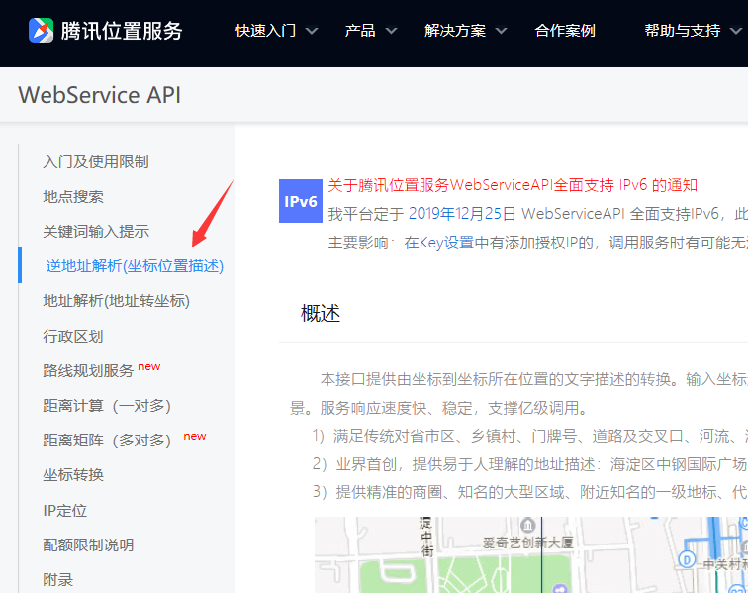Click the 腾讯位置服务 brand title
The image size is (748, 593).
coord(122,31)
